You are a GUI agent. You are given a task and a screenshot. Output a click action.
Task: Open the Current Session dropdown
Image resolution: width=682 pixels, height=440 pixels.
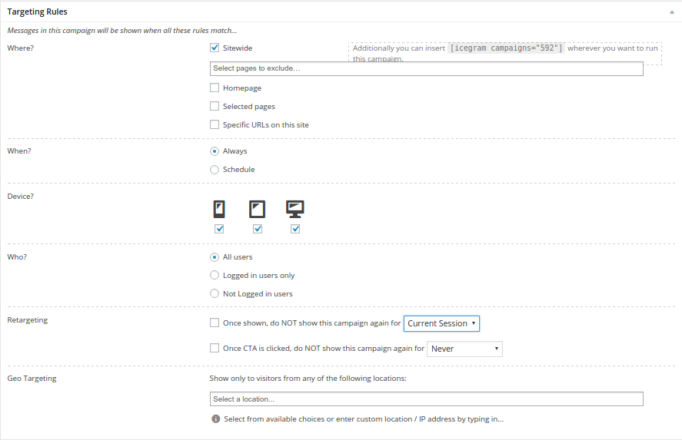441,323
